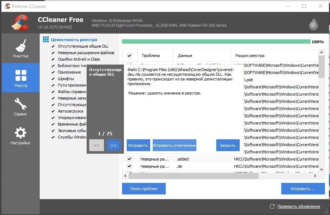Click the Исправить button in dialog
Viewport: 330px width, 215px height.
point(138,145)
